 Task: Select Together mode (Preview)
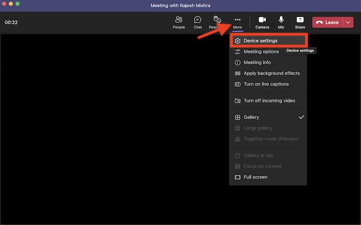[268, 139]
